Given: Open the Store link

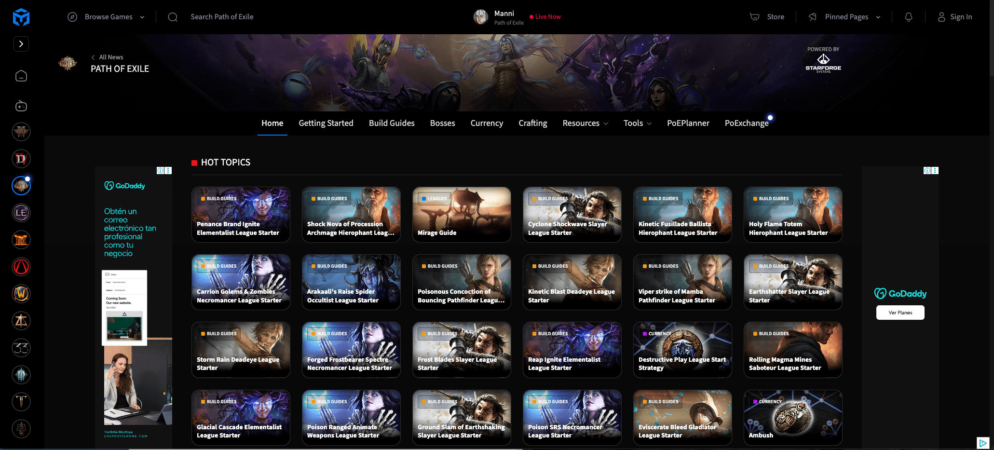Looking at the screenshot, I should 776,17.
